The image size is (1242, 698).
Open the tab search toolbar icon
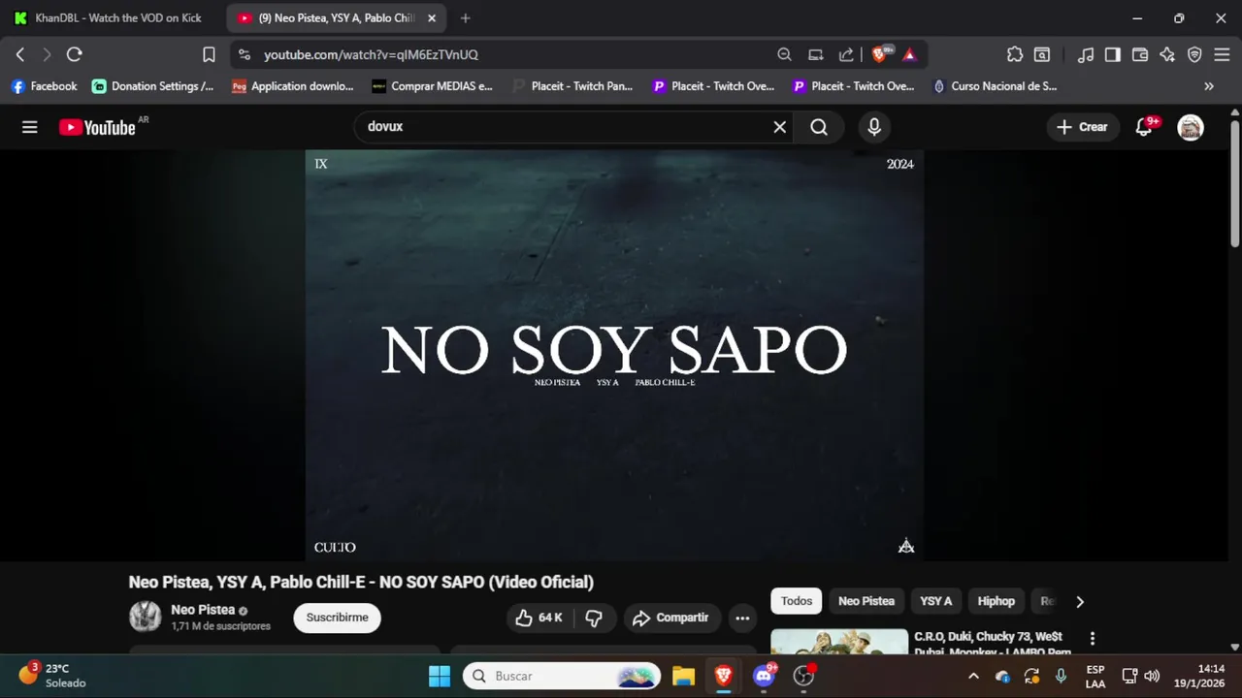point(1042,54)
